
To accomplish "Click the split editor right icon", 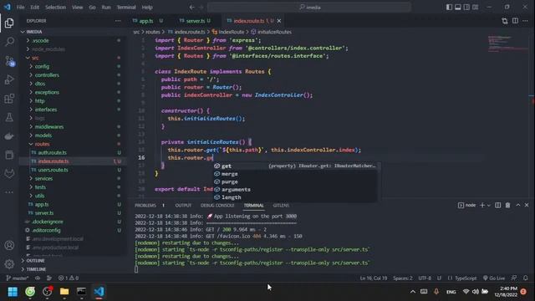I will click(515, 21).
